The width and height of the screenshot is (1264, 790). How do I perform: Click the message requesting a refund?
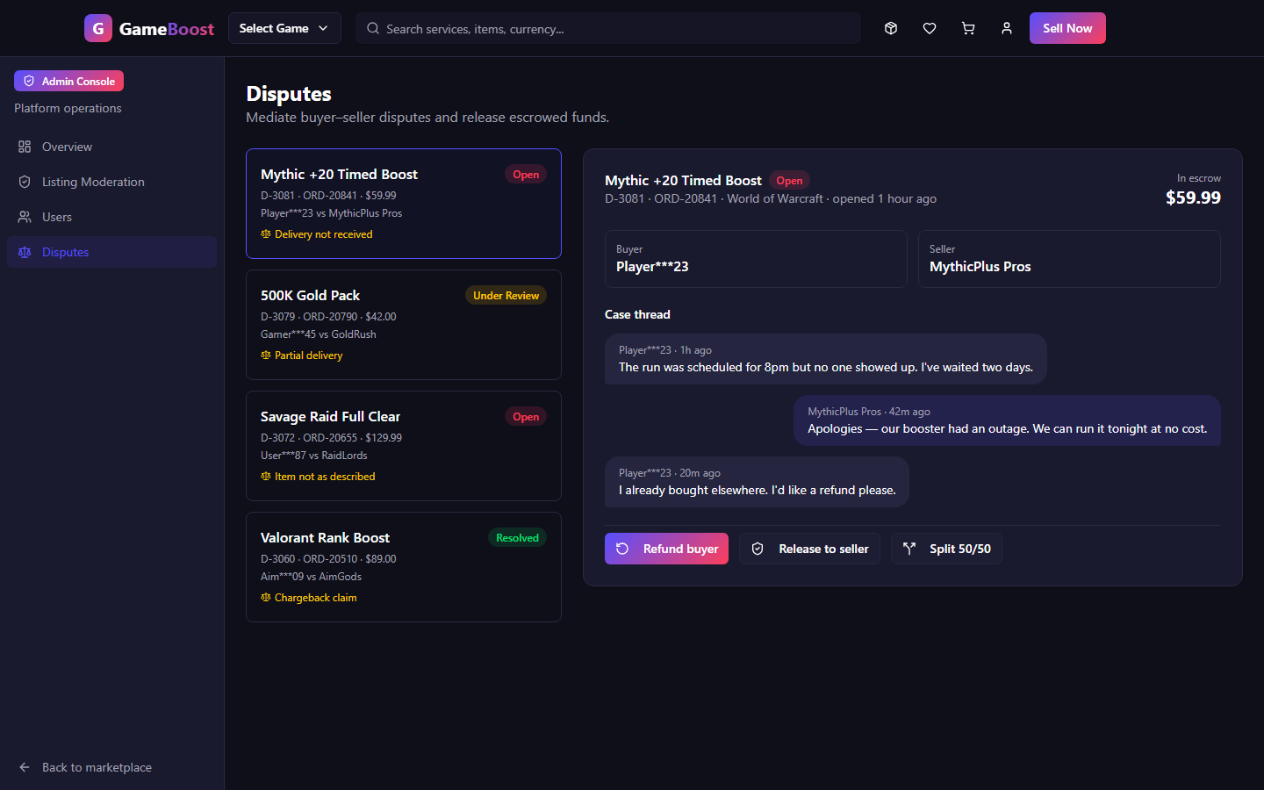pos(757,482)
